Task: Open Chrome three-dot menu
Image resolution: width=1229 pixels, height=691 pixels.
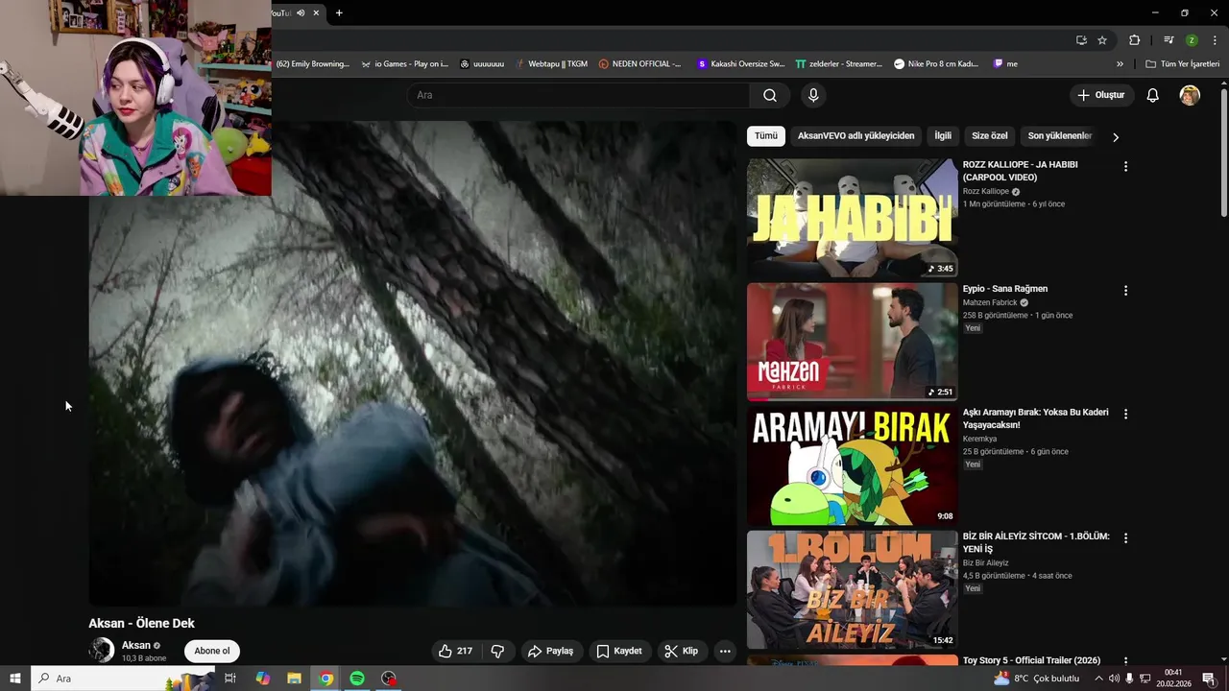Action: point(1215,40)
